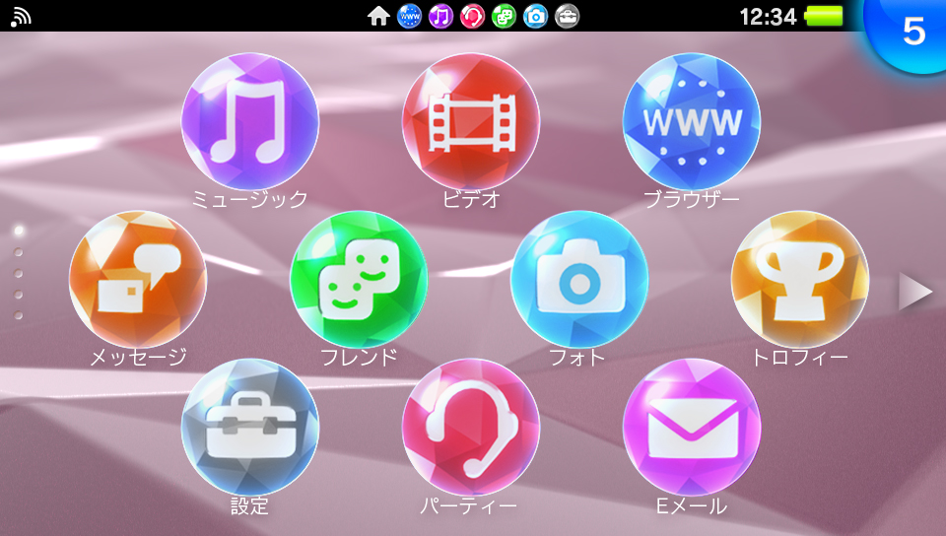This screenshot has height=536, width=946.
Task: Open the Photo camera app bubble
Action: click(x=579, y=280)
